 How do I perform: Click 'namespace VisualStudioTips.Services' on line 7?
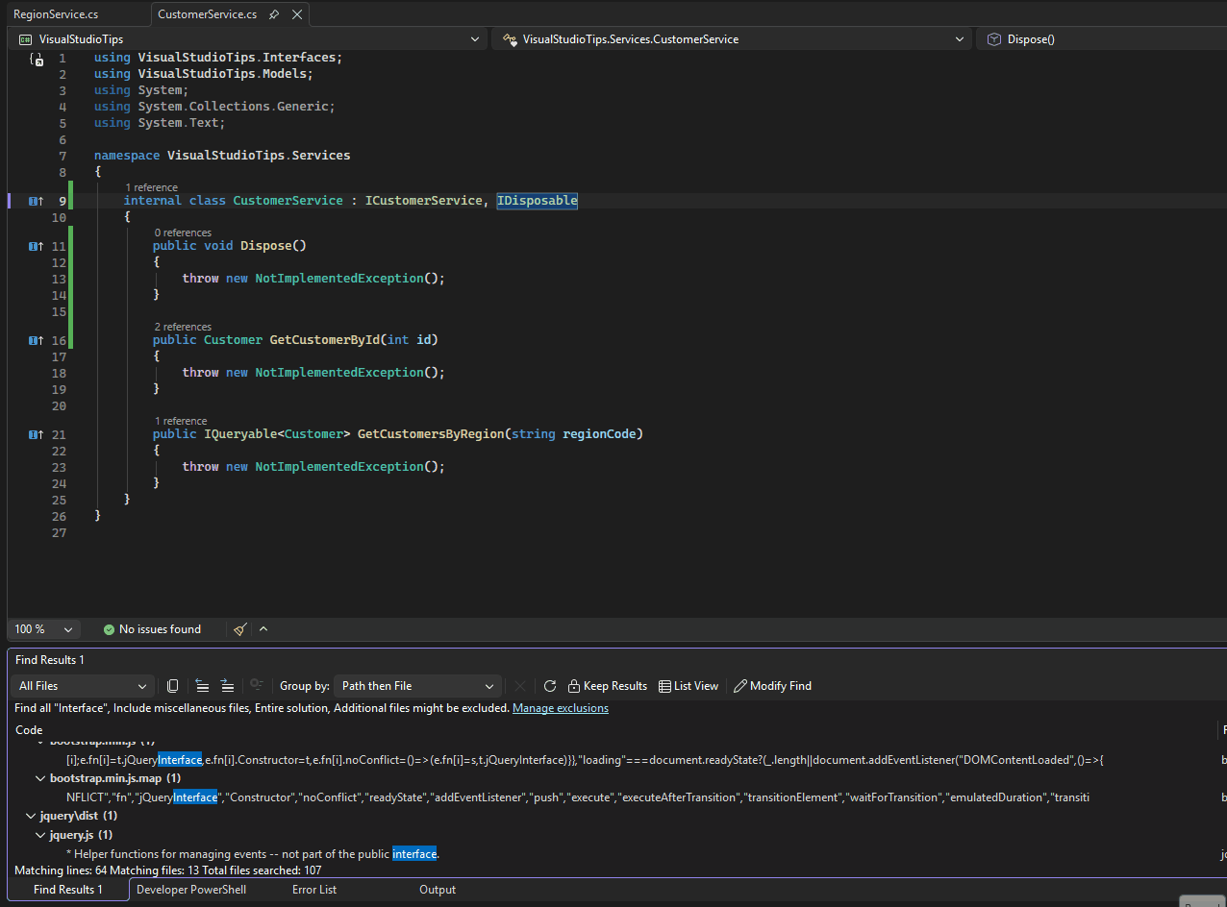point(222,156)
